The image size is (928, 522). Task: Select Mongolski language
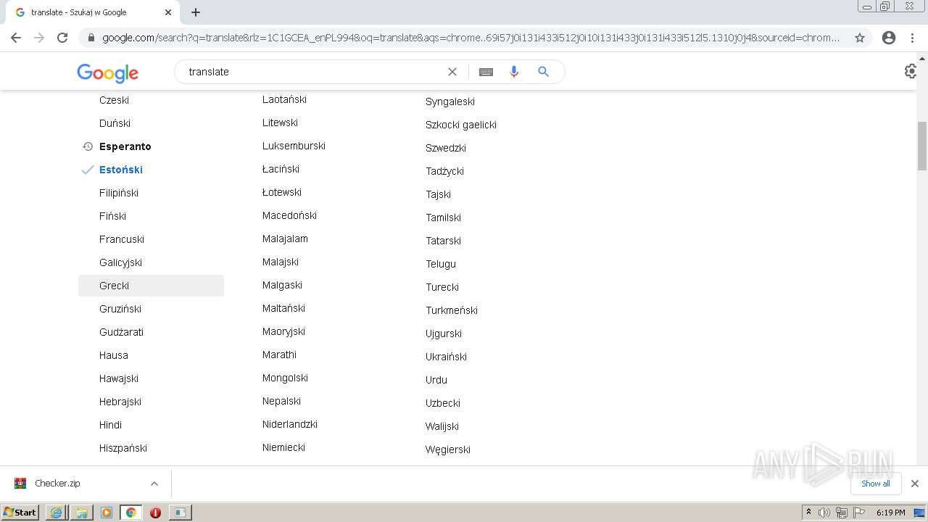click(x=285, y=378)
